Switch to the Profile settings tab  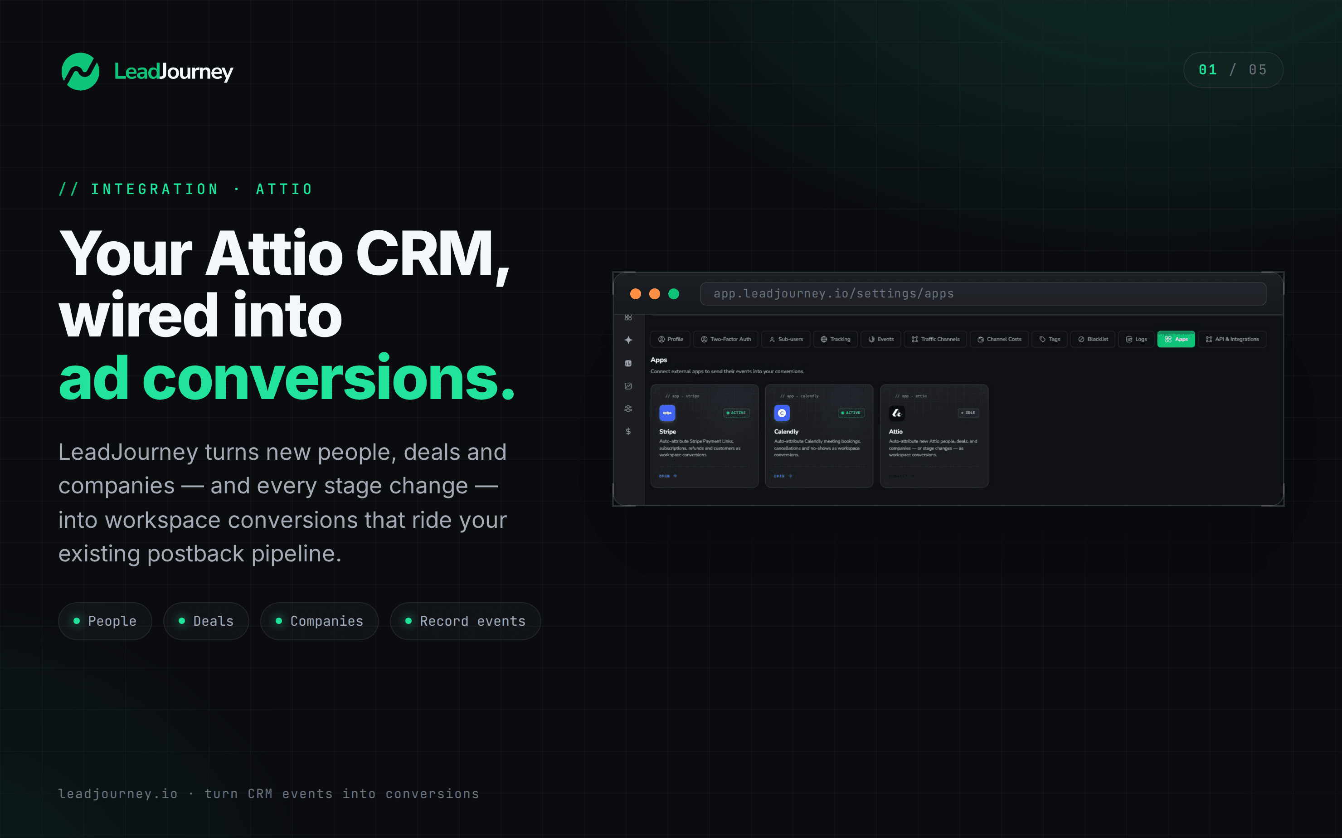point(671,339)
